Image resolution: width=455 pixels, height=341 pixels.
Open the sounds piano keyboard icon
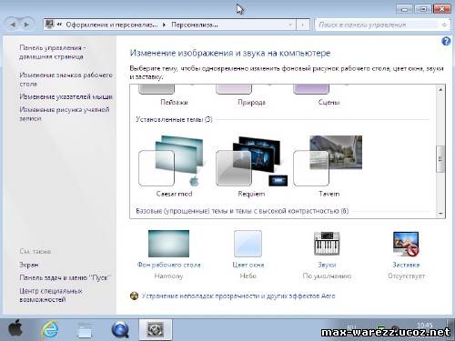pos(327,244)
